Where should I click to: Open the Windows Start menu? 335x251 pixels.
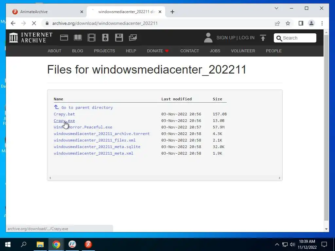[8, 244]
